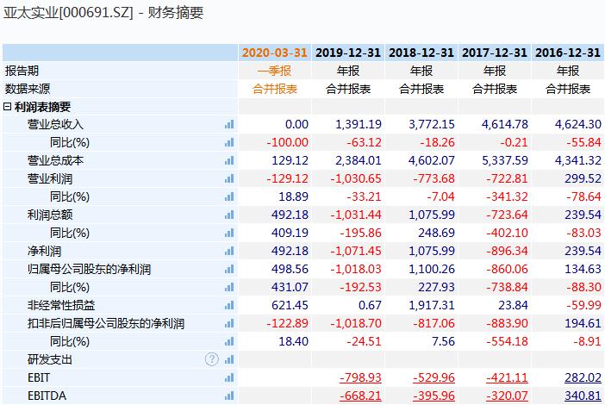
Task: Click operating profit value -1,030.65
Action: [356, 178]
